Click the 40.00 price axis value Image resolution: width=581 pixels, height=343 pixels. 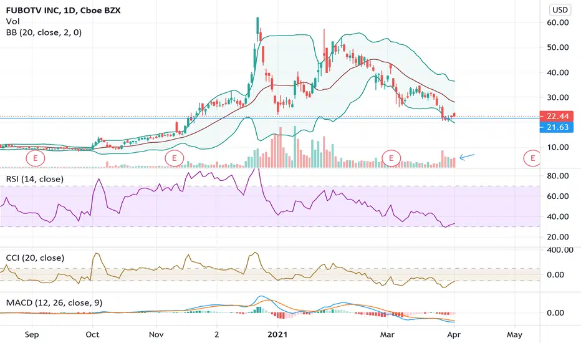point(558,72)
